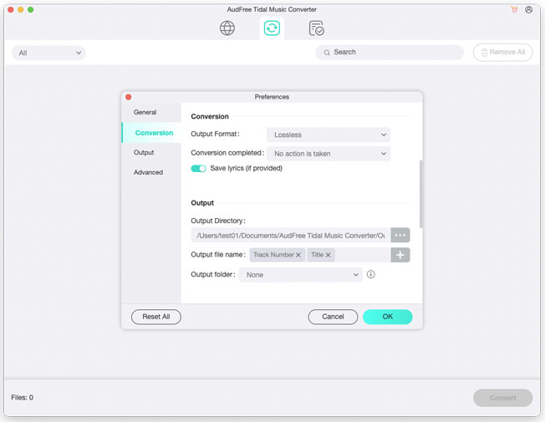Click the Files: 0 status text

pyautogui.click(x=23, y=398)
